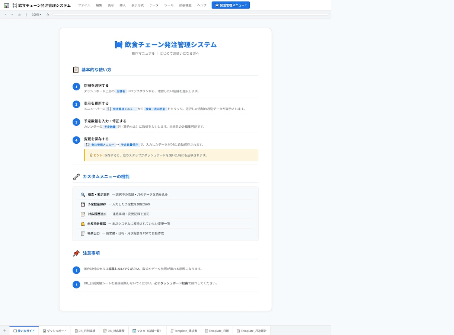This screenshot has height=335, width=454.
Task: Click the step 1 circle beside 店舗を選択する
Action: [x=76, y=87]
